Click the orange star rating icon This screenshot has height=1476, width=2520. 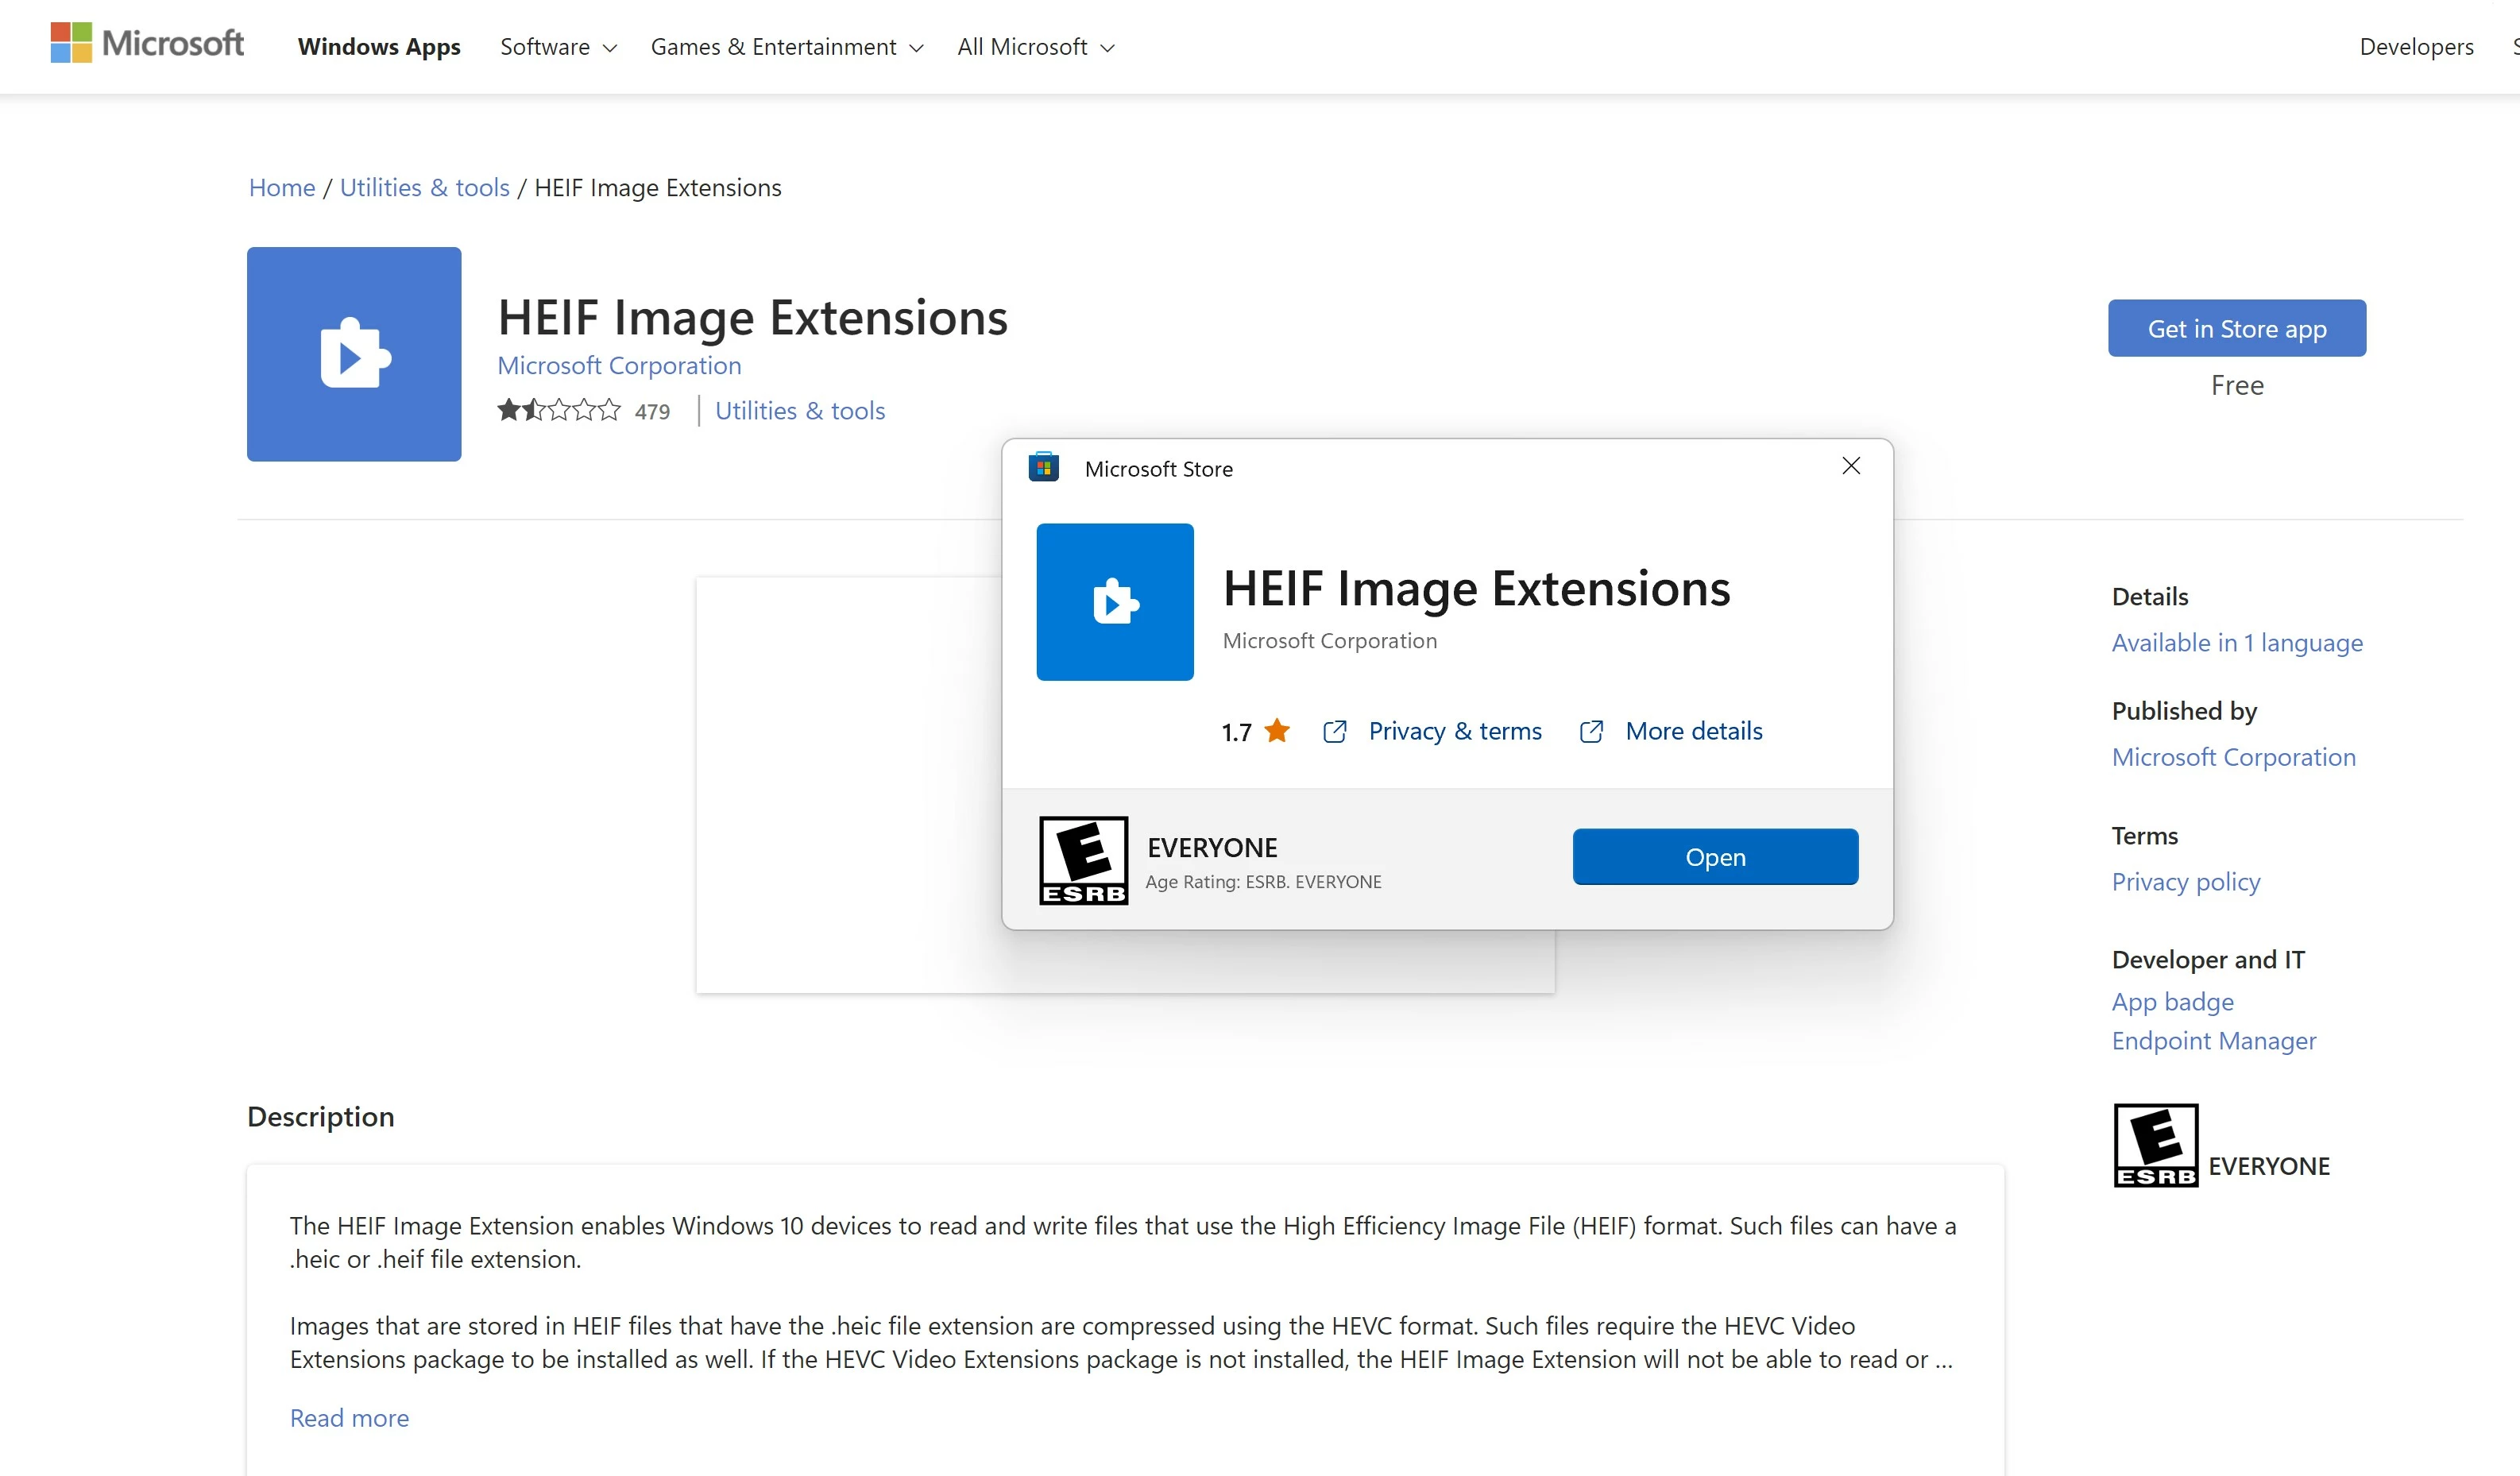1276,731
